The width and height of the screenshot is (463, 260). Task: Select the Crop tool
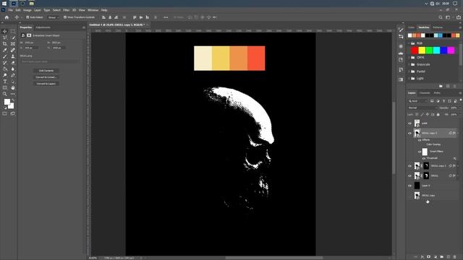pyautogui.click(x=5, y=43)
